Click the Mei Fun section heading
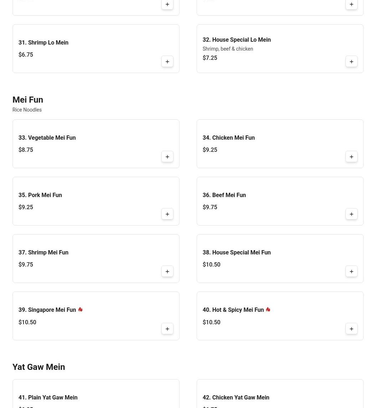 pyautogui.click(x=28, y=100)
